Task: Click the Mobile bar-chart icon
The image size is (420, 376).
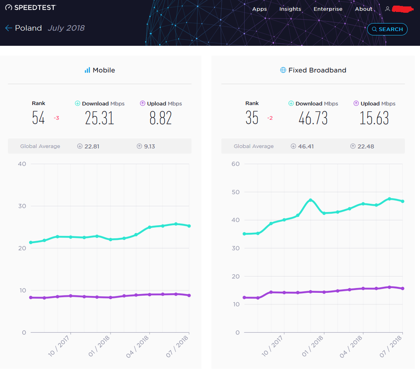Action: [87, 70]
